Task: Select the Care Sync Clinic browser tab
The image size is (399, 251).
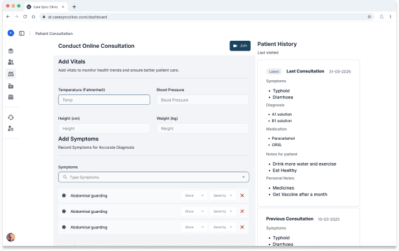Action: point(46,7)
